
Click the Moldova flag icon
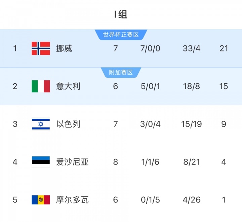[x=41, y=200]
